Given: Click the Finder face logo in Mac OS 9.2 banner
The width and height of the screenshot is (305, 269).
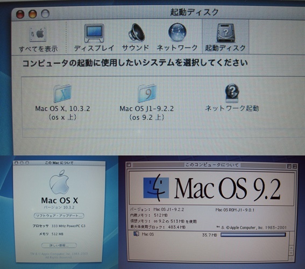Looking at the screenshot, I should (156, 188).
